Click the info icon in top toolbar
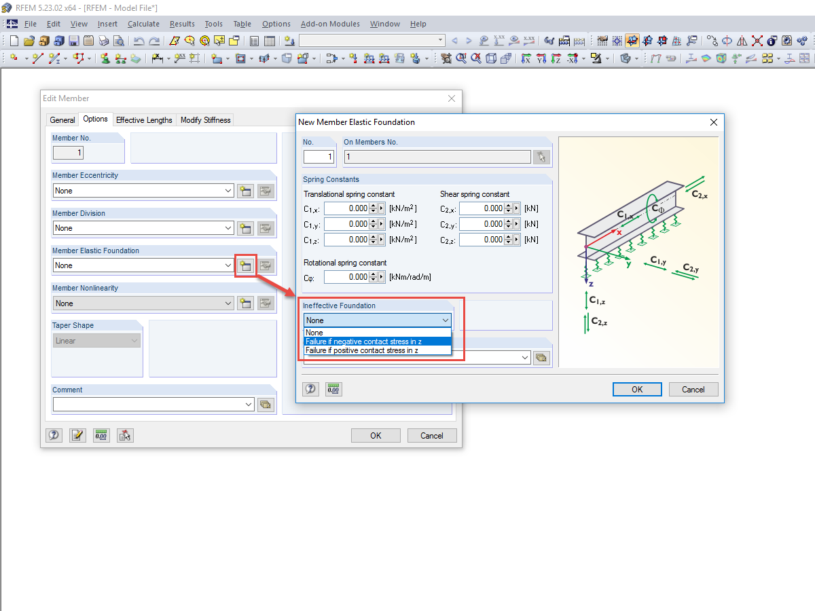This screenshot has height=611, width=815. [772, 41]
